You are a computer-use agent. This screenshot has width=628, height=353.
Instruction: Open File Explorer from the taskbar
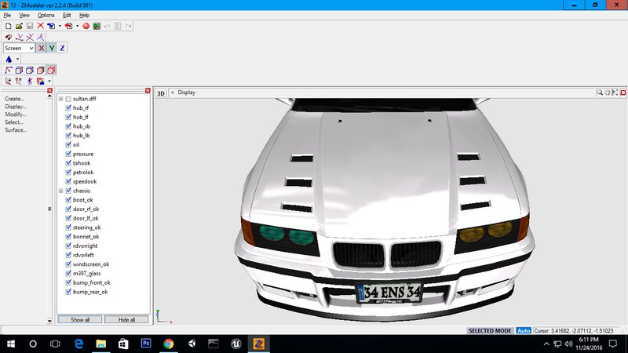pyautogui.click(x=101, y=344)
